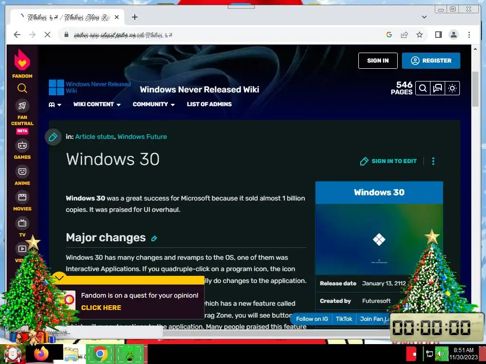The width and height of the screenshot is (486, 364).
Task: Open the wiki discussions icon
Action: point(437,89)
